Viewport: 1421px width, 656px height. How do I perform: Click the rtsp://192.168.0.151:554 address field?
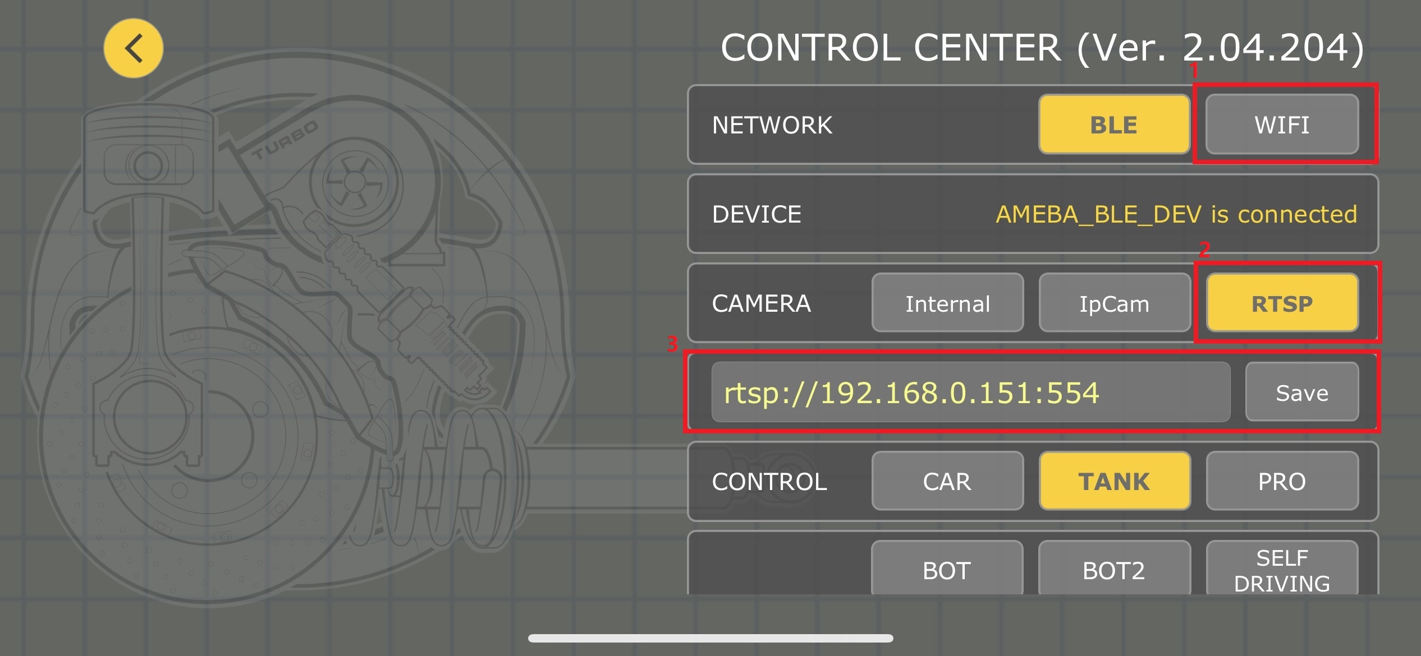tap(970, 392)
